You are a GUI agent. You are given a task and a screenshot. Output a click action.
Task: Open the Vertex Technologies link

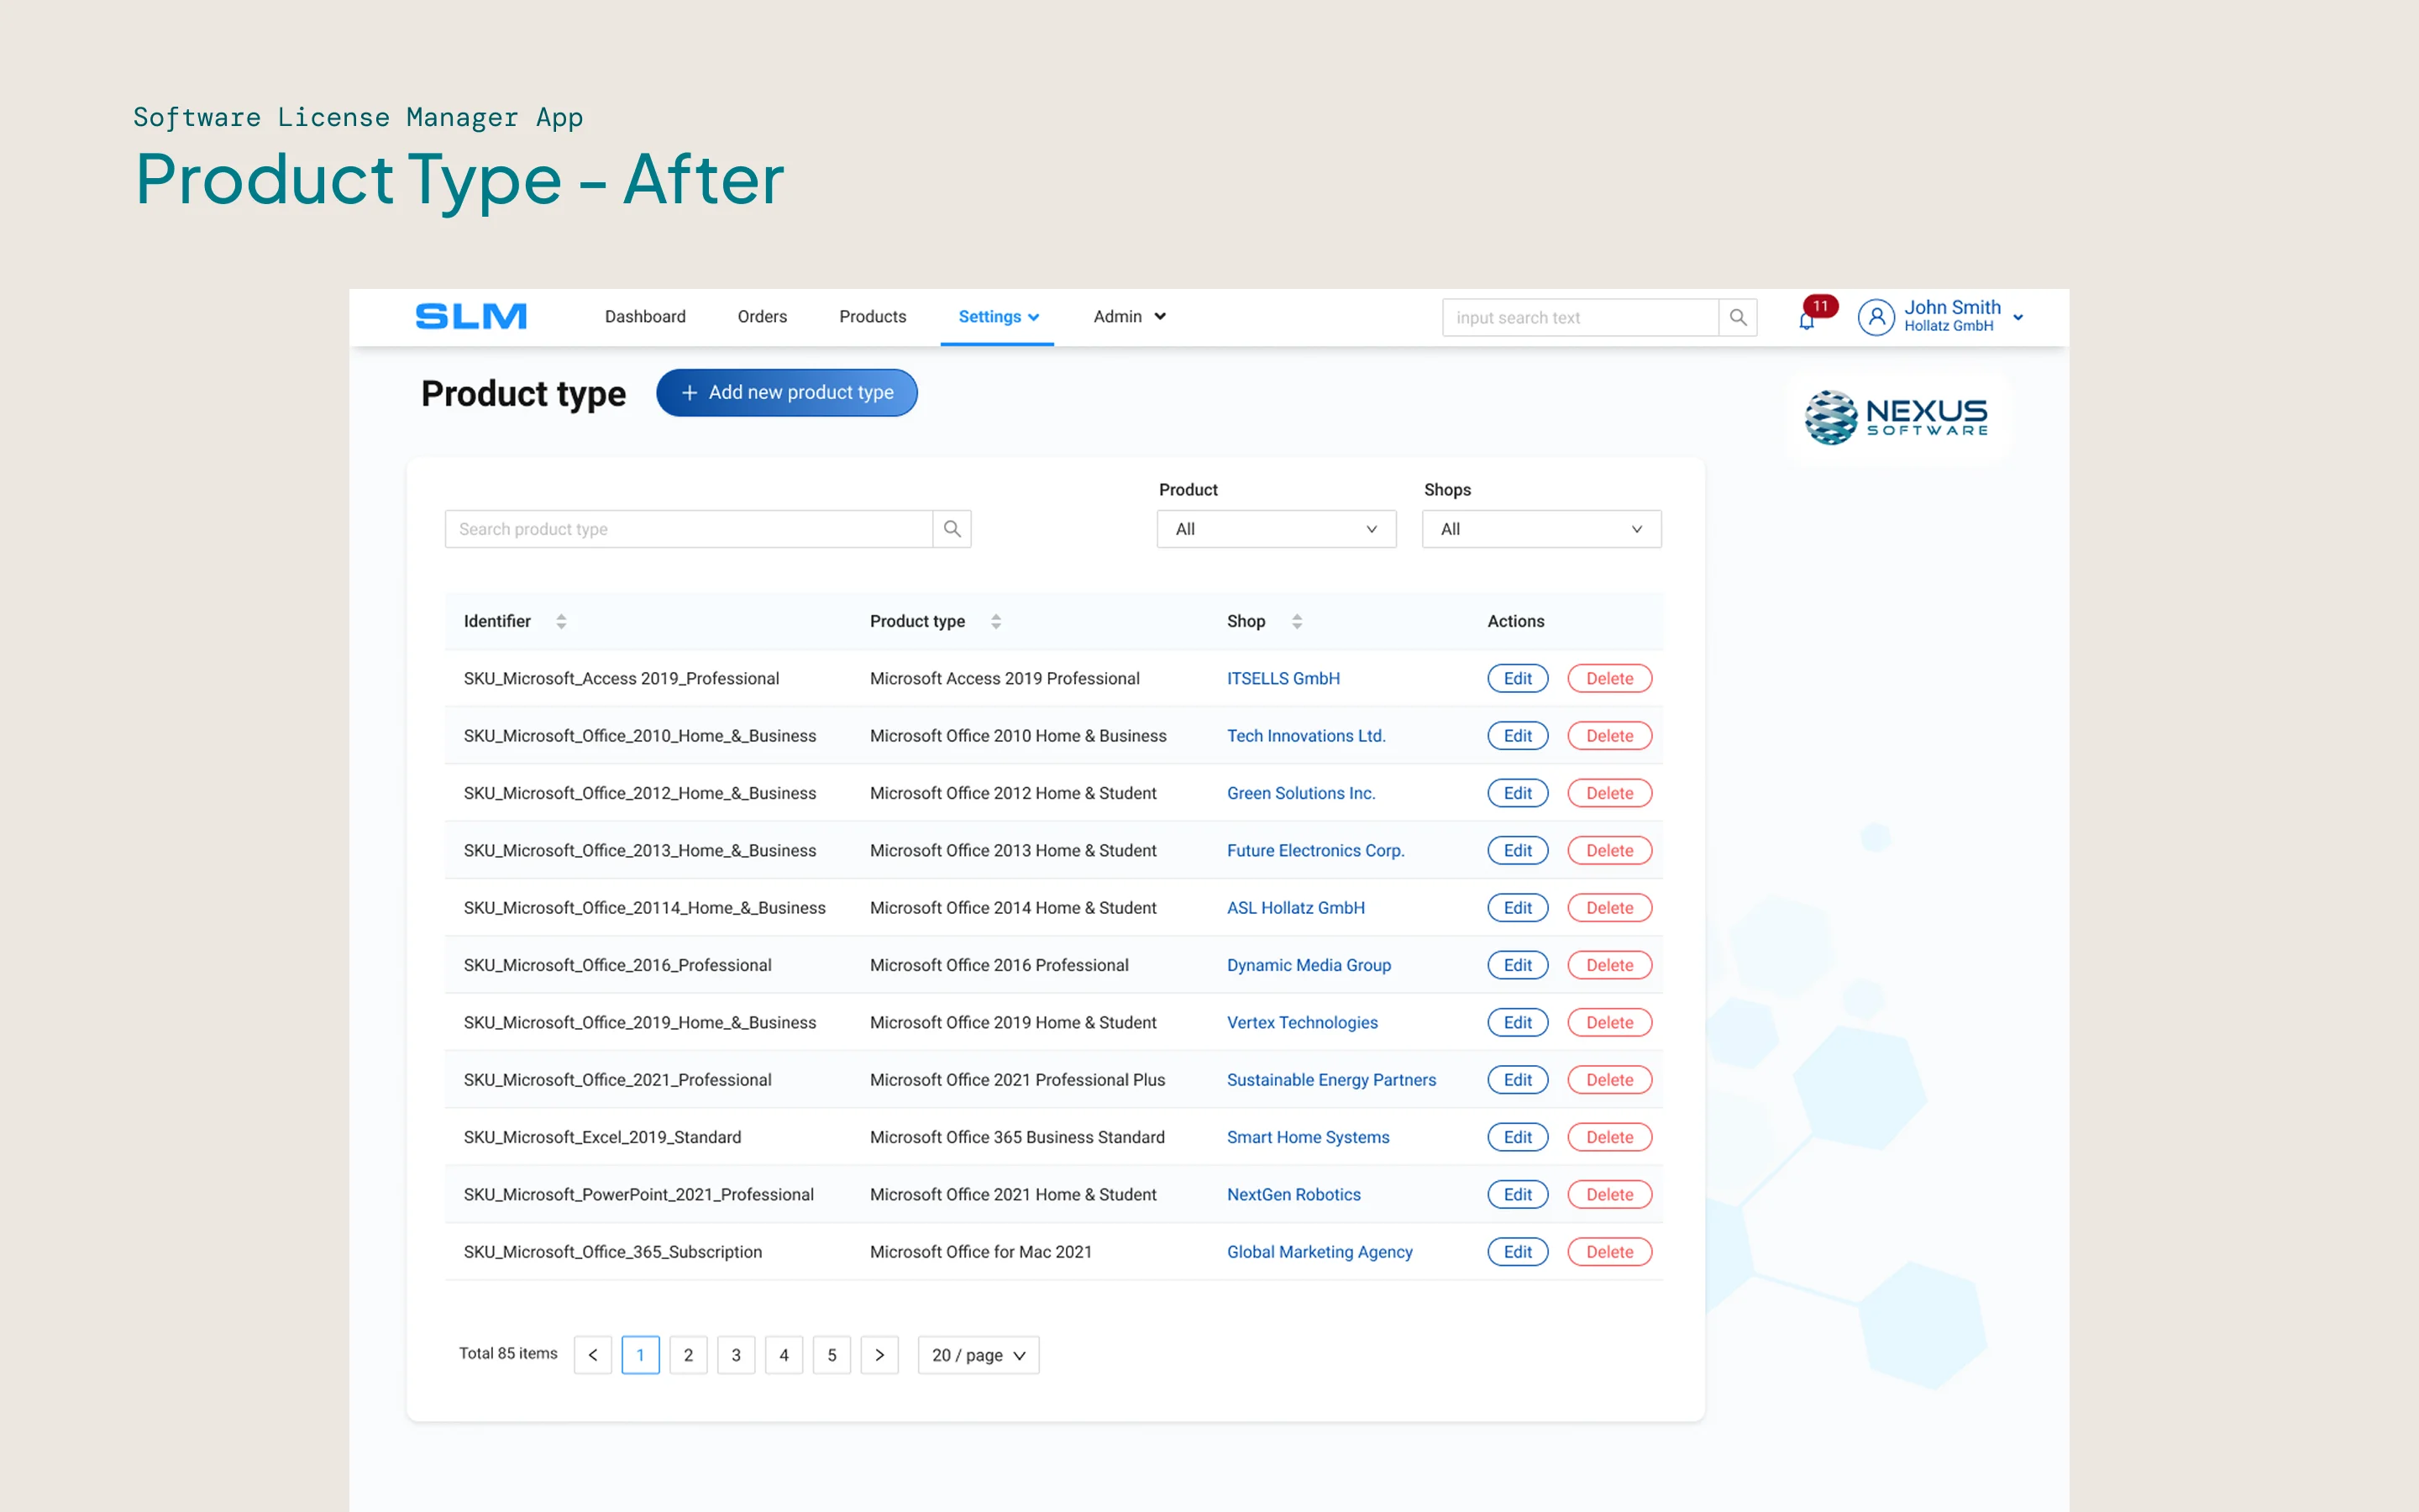click(x=1303, y=1022)
